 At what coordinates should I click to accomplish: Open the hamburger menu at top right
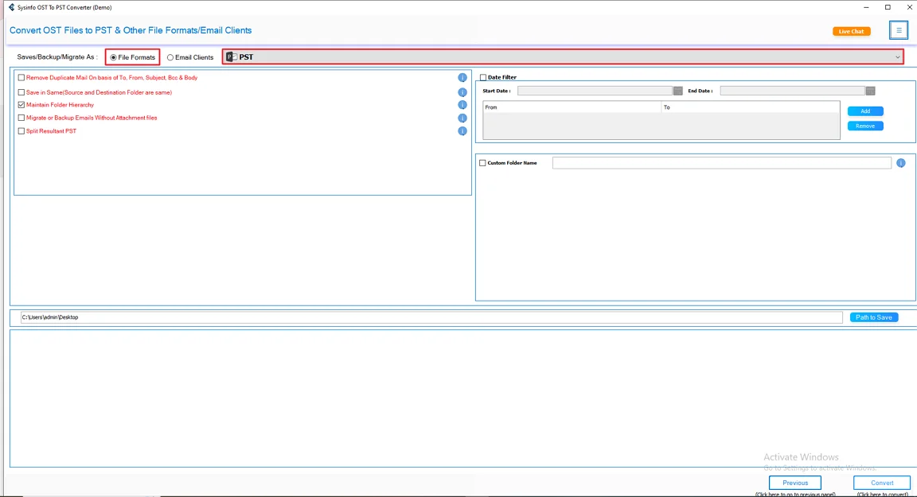click(898, 29)
